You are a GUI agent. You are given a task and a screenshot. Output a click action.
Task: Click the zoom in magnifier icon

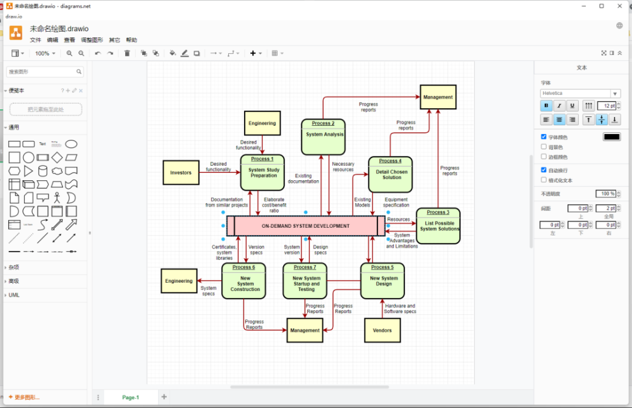coord(70,53)
